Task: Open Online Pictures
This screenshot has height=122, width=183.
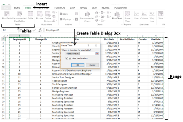Action: (x=48, y=17)
